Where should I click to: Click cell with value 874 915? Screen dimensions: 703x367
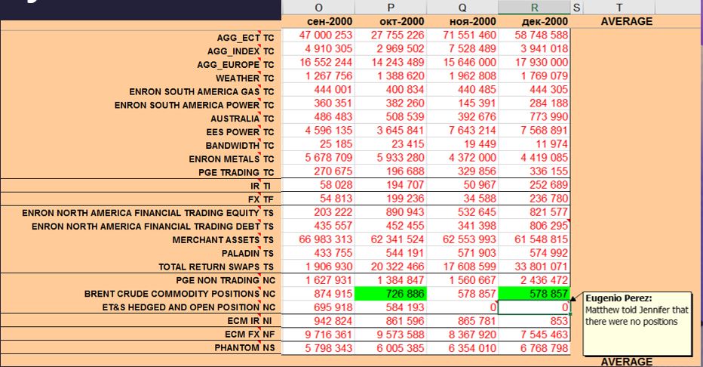318,294
